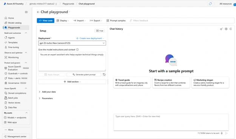This screenshot has width=236, height=139.
Task: Go to Fine-tuning
Action: [x=13, y=47]
